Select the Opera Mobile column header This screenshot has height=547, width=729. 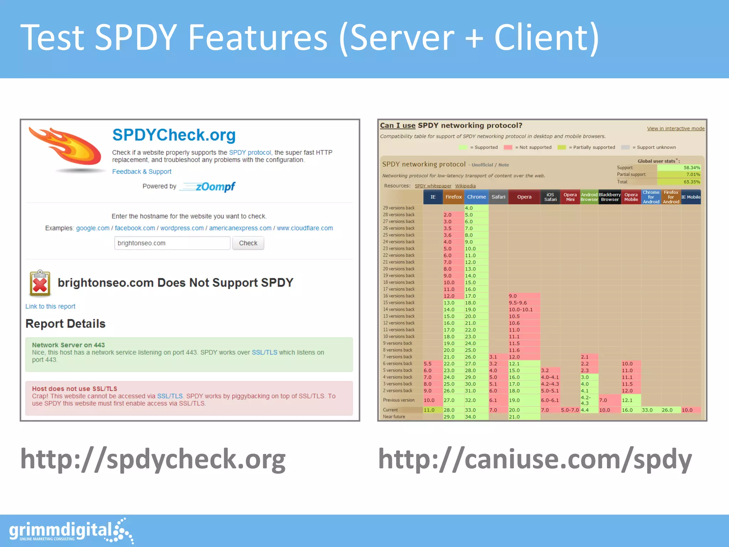631,197
